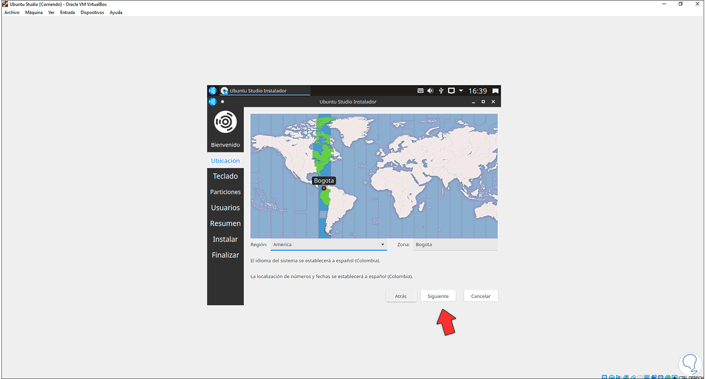Select the Instalar step in the sidebar

(225, 239)
